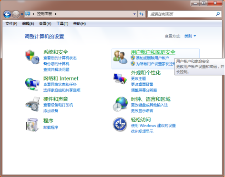225x177 pixels.
Task: Click 优化视频显示 link
Action: pos(142,131)
